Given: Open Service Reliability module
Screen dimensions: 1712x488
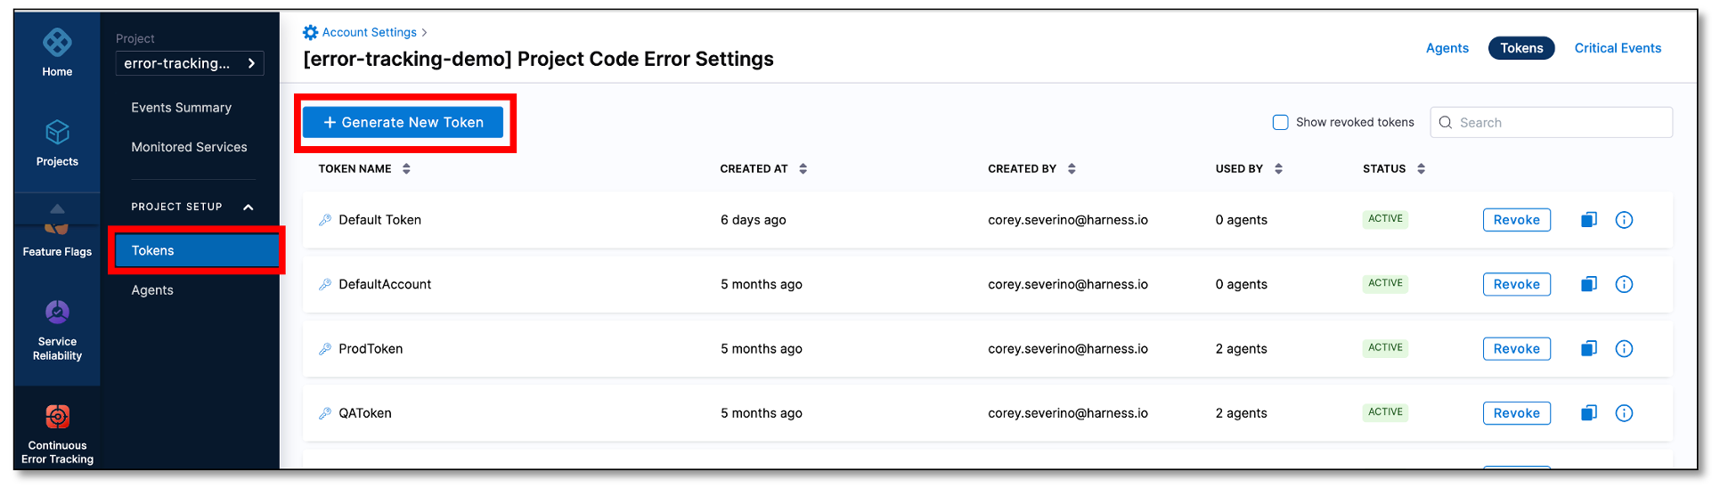Looking at the screenshot, I should (57, 313).
